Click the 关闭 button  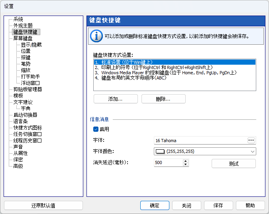pyautogui.click(x=187, y=206)
